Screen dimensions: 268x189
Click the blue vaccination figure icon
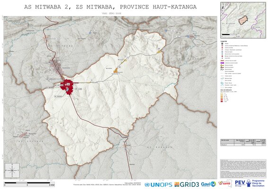249,183
